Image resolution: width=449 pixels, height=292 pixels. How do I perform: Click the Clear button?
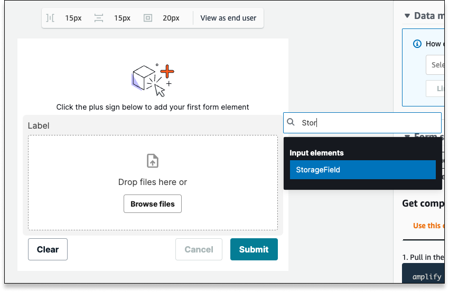tap(48, 249)
